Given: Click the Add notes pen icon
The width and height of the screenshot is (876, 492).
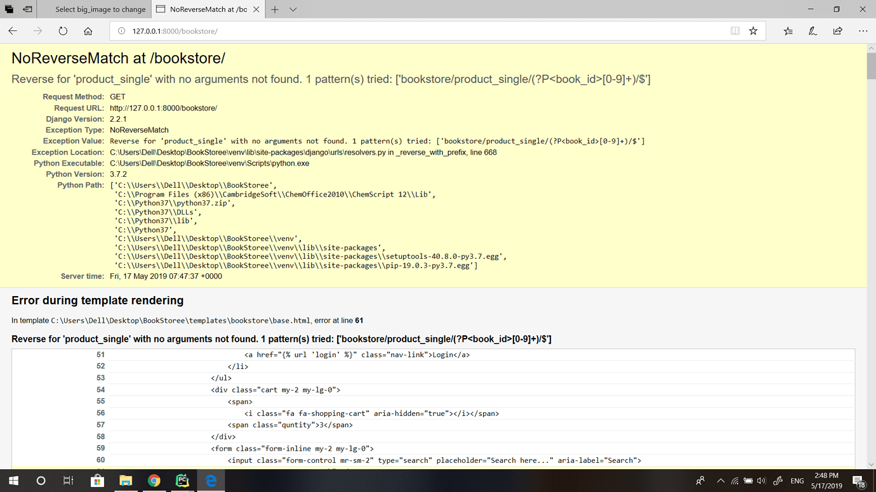Looking at the screenshot, I should [813, 31].
